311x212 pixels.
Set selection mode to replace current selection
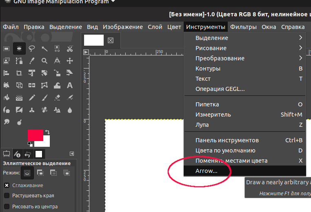(x=27, y=173)
